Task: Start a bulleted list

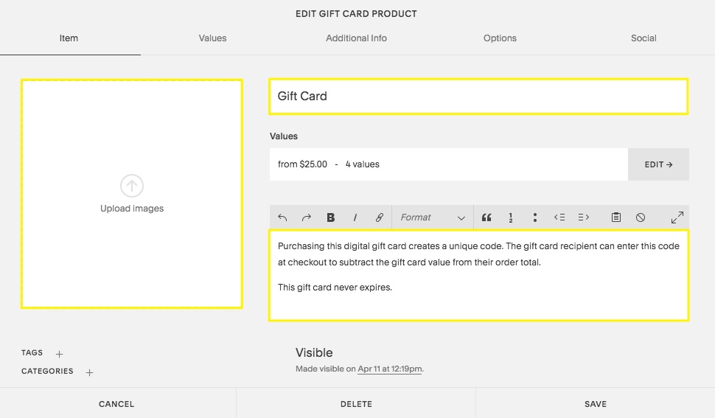Action: click(534, 217)
